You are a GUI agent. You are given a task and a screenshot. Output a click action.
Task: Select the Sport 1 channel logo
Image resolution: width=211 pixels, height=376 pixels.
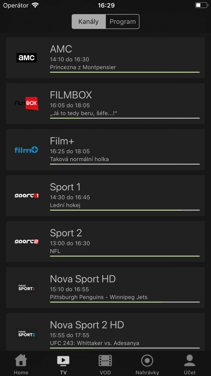click(26, 196)
